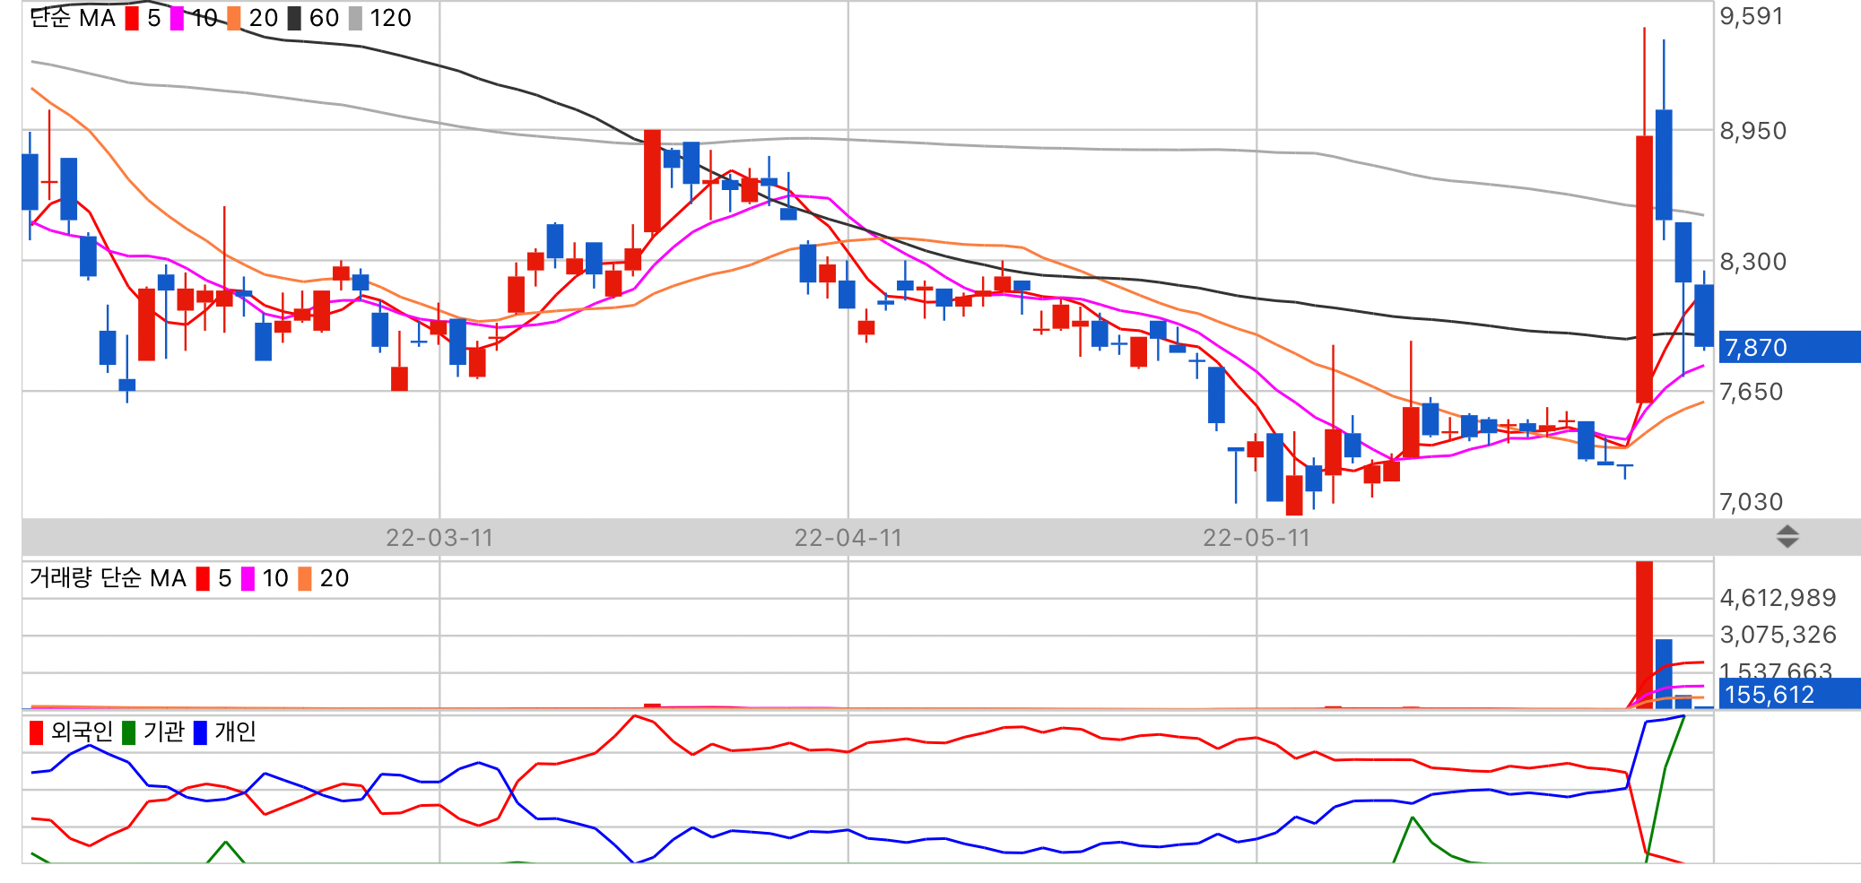1861x883 pixels.
Task: Click the green 기관 legend swatch
Action: tap(129, 732)
